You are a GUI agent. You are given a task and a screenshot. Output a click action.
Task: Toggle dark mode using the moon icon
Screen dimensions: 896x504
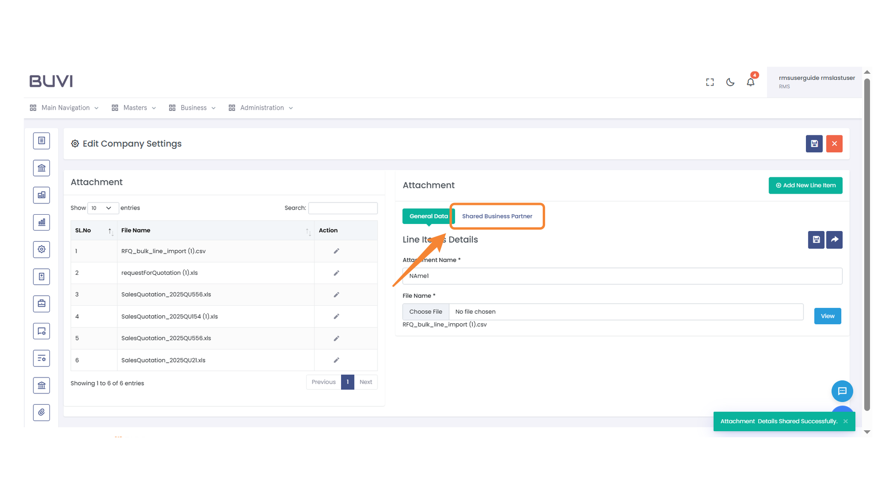point(730,82)
